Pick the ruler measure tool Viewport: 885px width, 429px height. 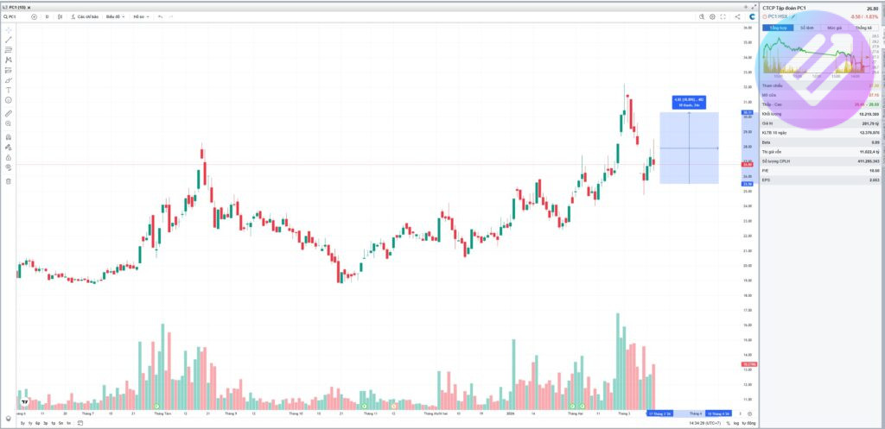click(x=9, y=113)
